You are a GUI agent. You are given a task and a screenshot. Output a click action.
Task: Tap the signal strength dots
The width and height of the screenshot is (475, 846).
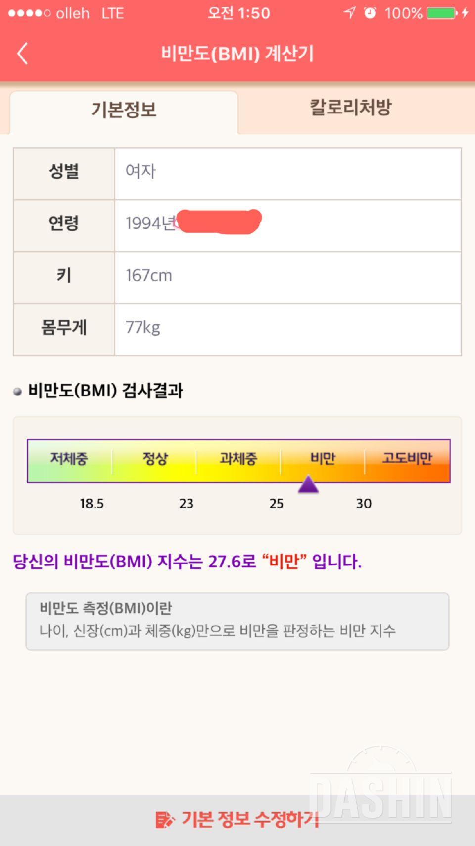pyautogui.click(x=29, y=13)
